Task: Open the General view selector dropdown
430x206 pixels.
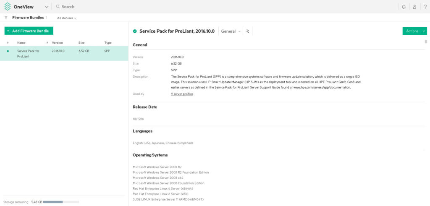Action: [x=231, y=31]
